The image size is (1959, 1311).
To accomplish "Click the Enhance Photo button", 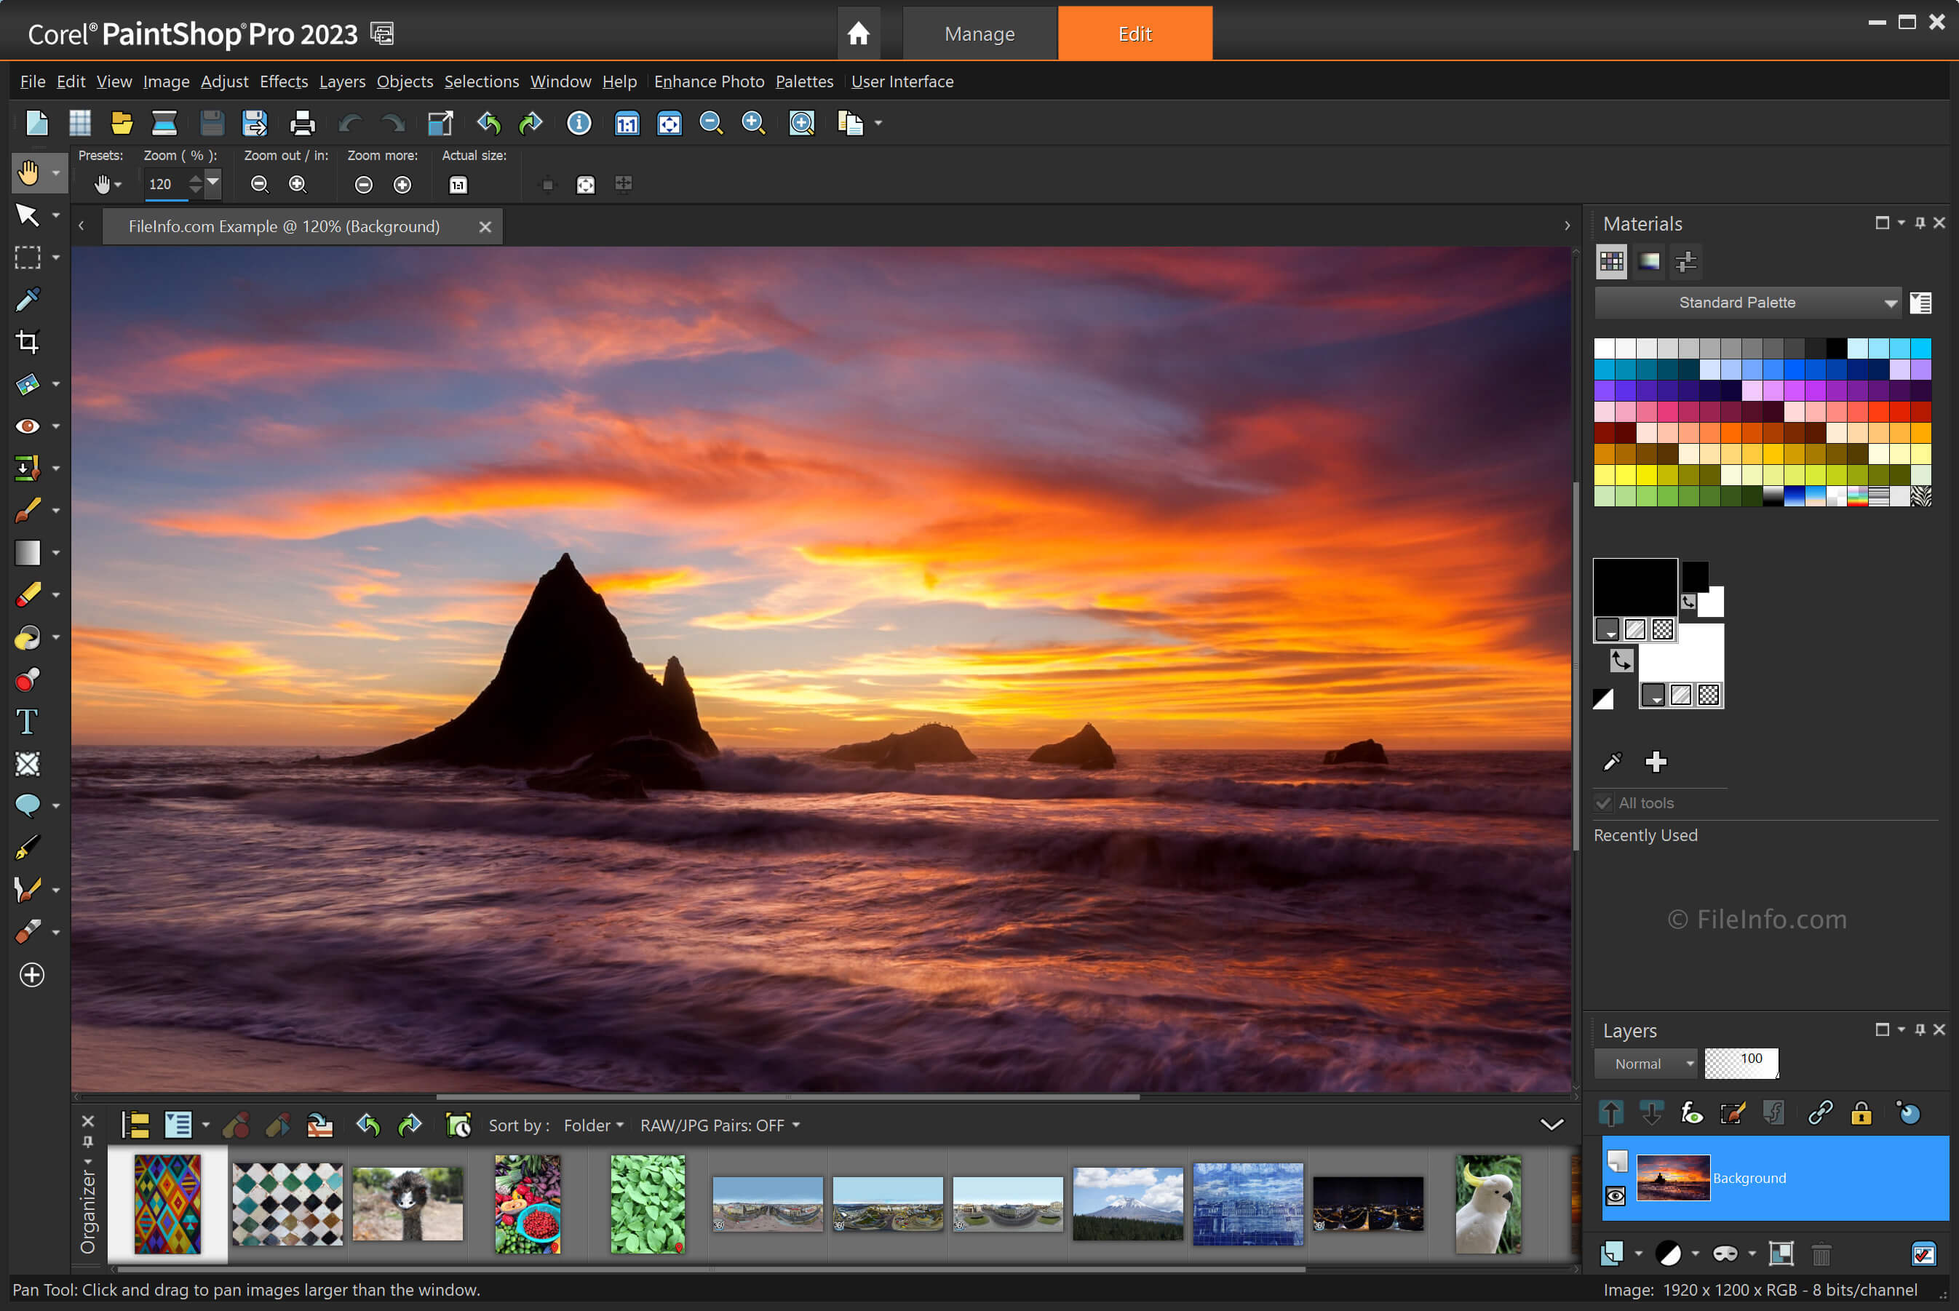I will 707,81.
